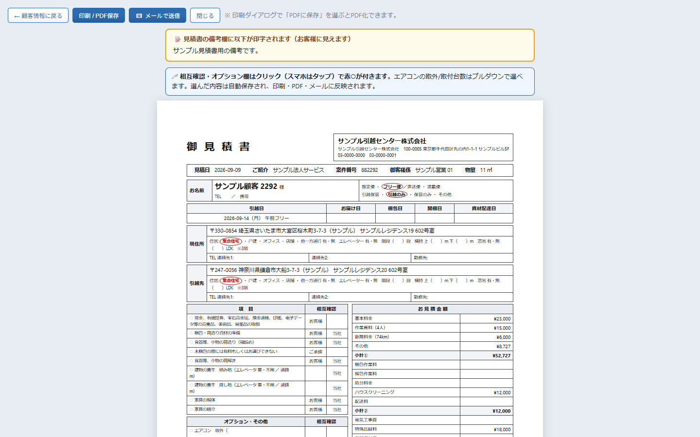The width and height of the screenshot is (700, 437).
Task: Select 混載便 delivery option
Action: [434, 186]
